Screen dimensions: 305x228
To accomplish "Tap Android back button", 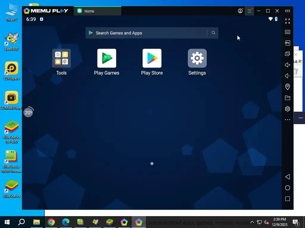I will (x=287, y=177).
